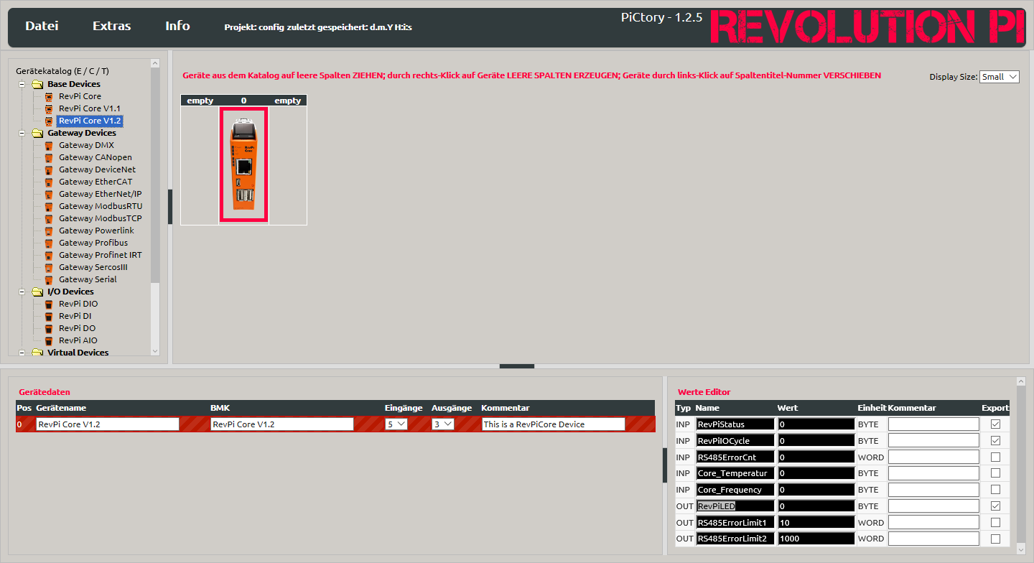The image size is (1034, 563).
Task: Enable Export for Core_Temperatur
Action: tap(995, 473)
